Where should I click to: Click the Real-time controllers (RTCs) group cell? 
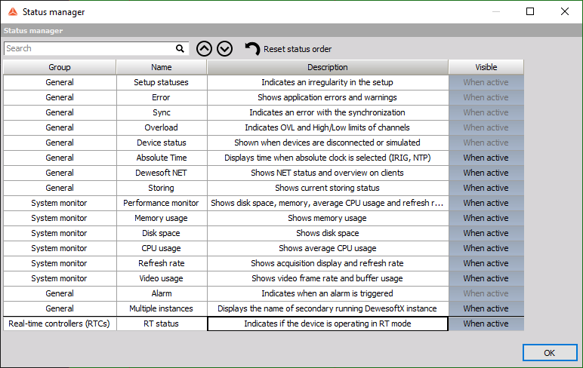coord(60,324)
